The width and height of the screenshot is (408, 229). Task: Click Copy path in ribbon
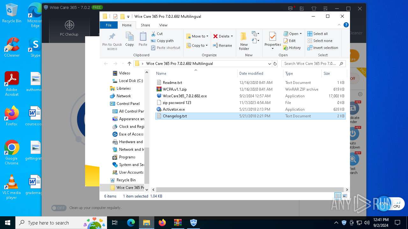(x=162, y=41)
